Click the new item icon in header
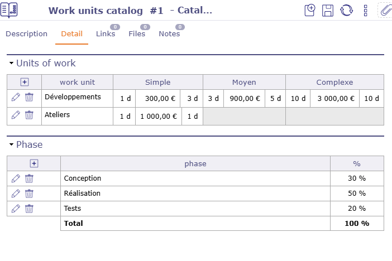 pos(310,11)
